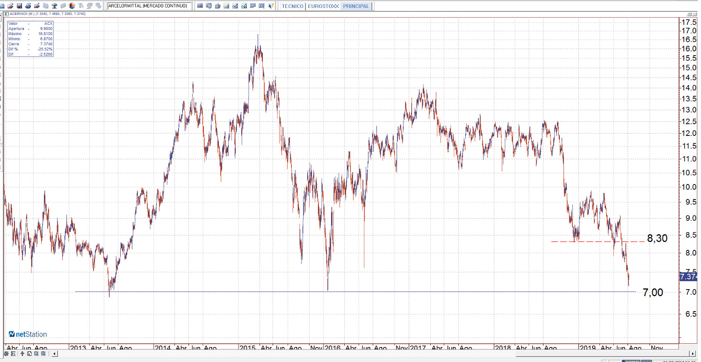Click the printer icon in toolbar
Viewport: 701px width, 362px height.
click(x=28, y=6)
